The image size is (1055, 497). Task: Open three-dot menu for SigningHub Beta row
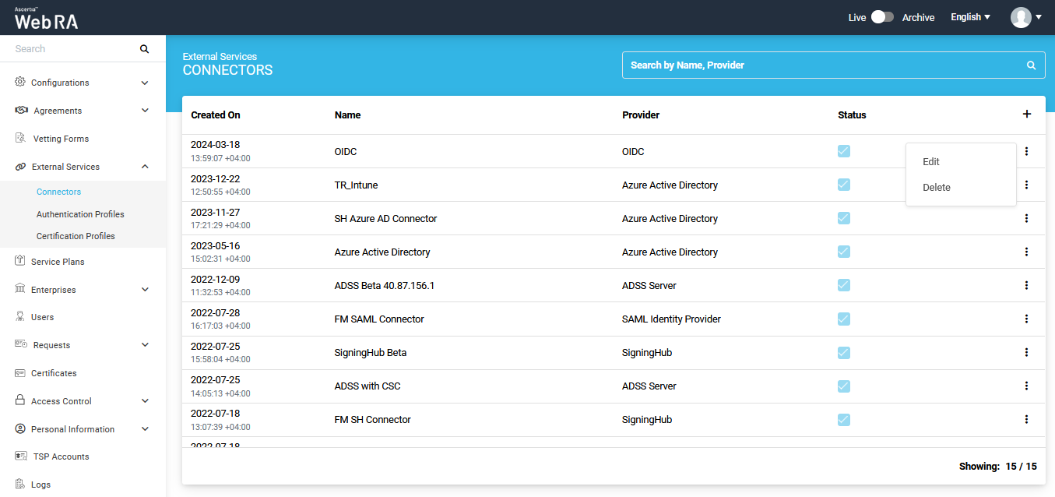click(x=1026, y=353)
